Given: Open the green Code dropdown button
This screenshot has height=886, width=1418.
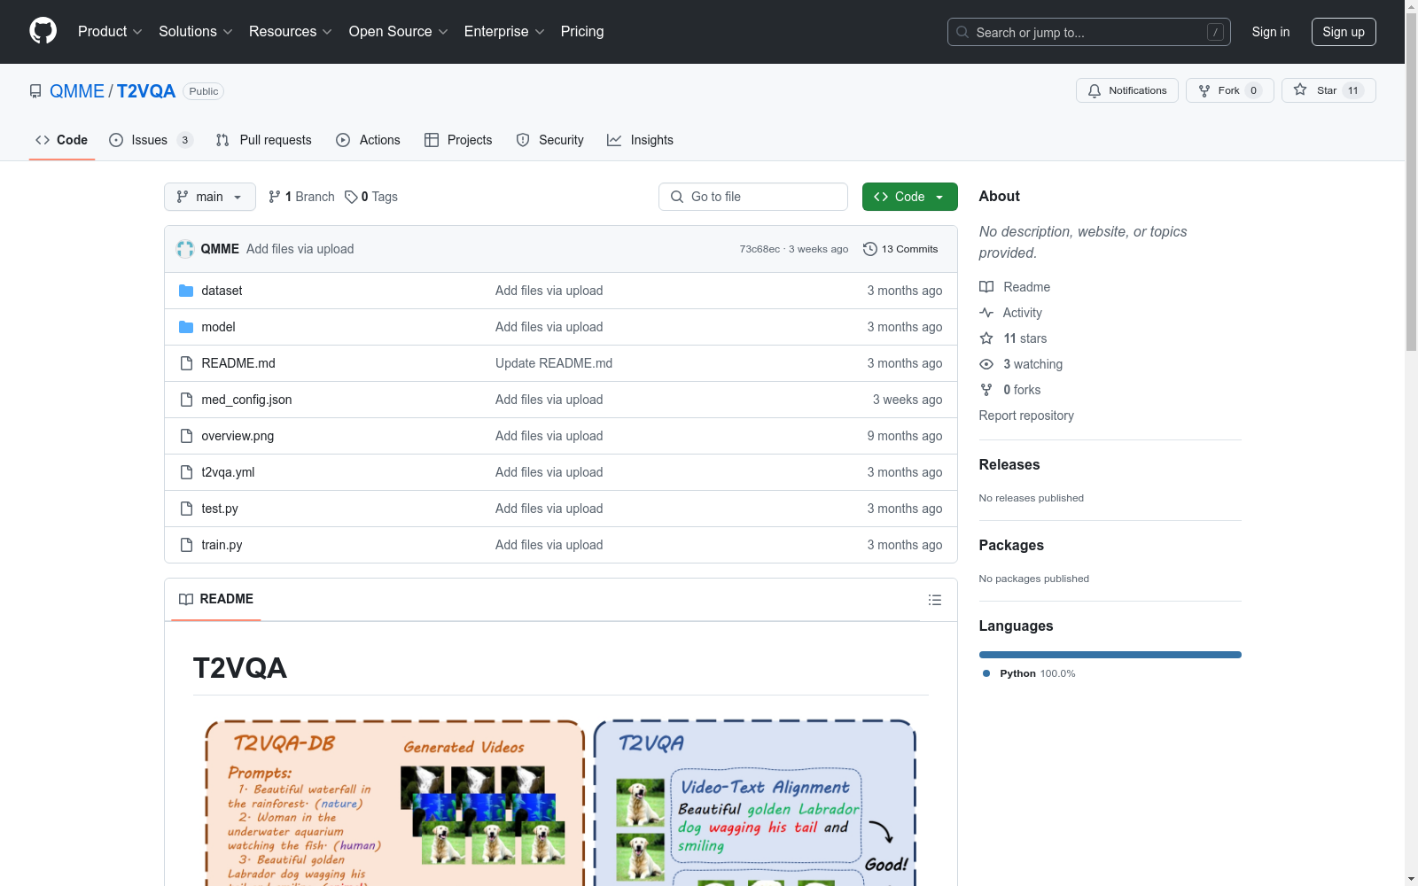Looking at the screenshot, I should [909, 197].
